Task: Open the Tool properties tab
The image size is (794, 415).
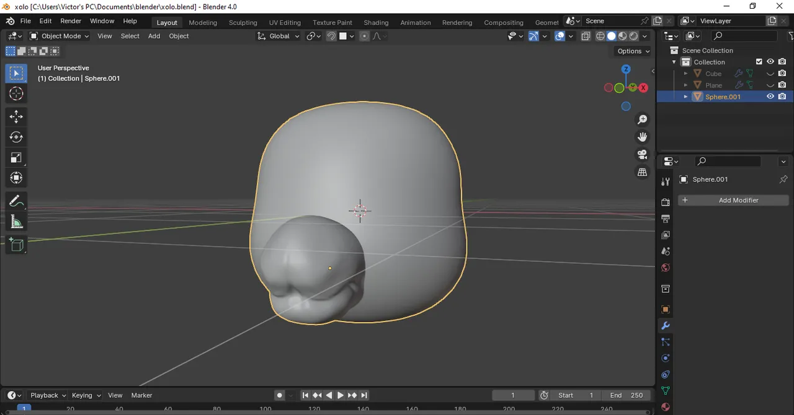Action: 666,181
